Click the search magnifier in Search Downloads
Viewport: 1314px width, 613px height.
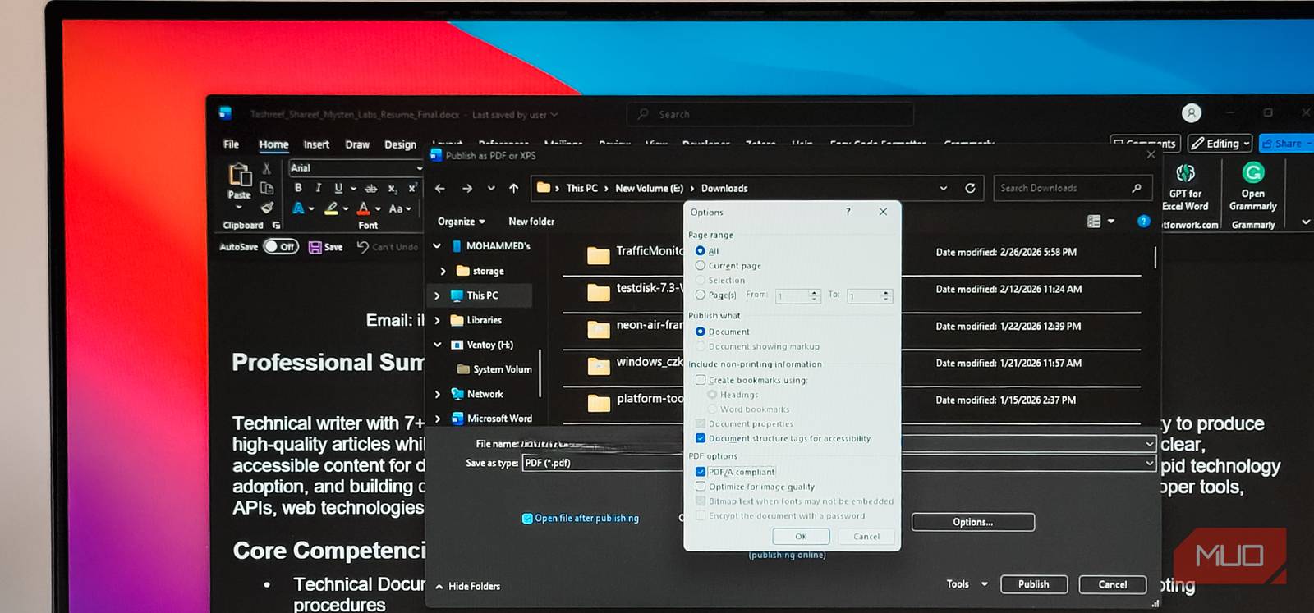[1137, 188]
